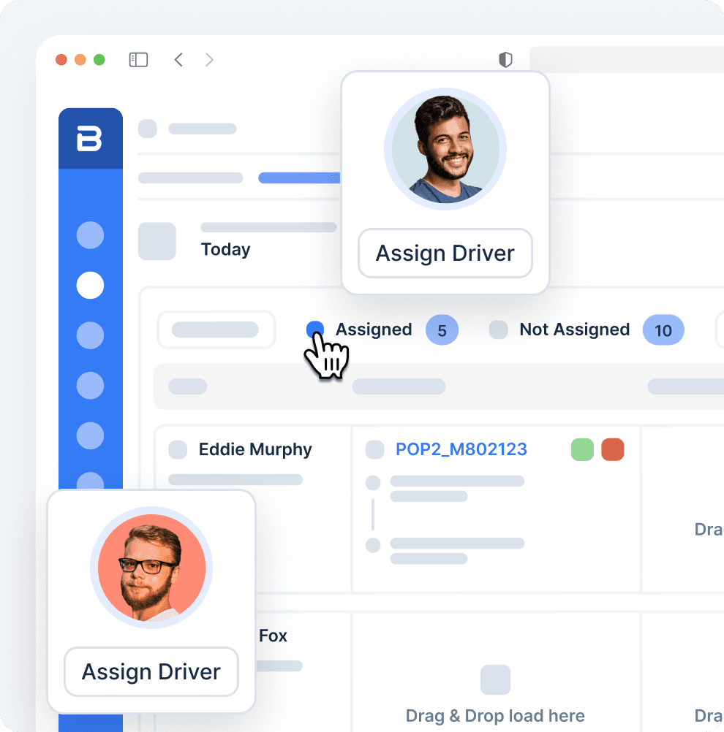Image resolution: width=724 pixels, height=732 pixels.
Task: Go back with the browser back arrow
Action: tap(178, 60)
